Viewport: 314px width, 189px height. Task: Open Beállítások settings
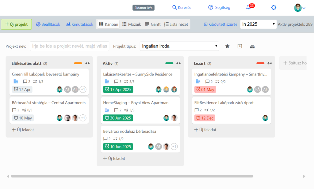pyautogui.click(x=48, y=24)
